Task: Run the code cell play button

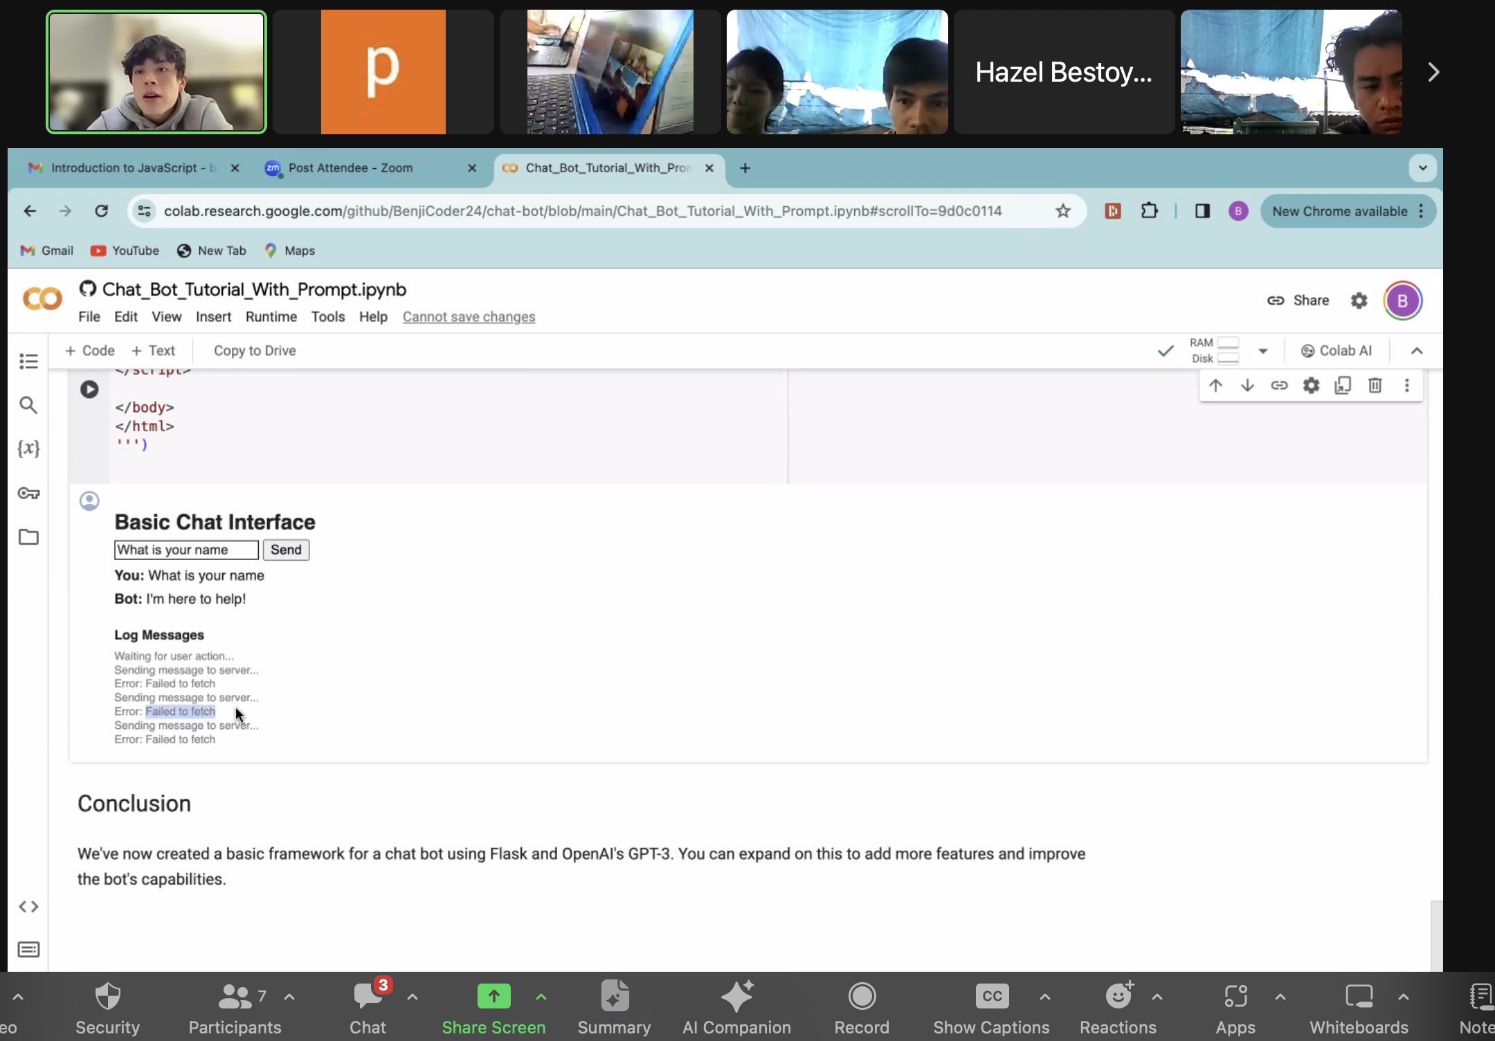Action: 89,389
